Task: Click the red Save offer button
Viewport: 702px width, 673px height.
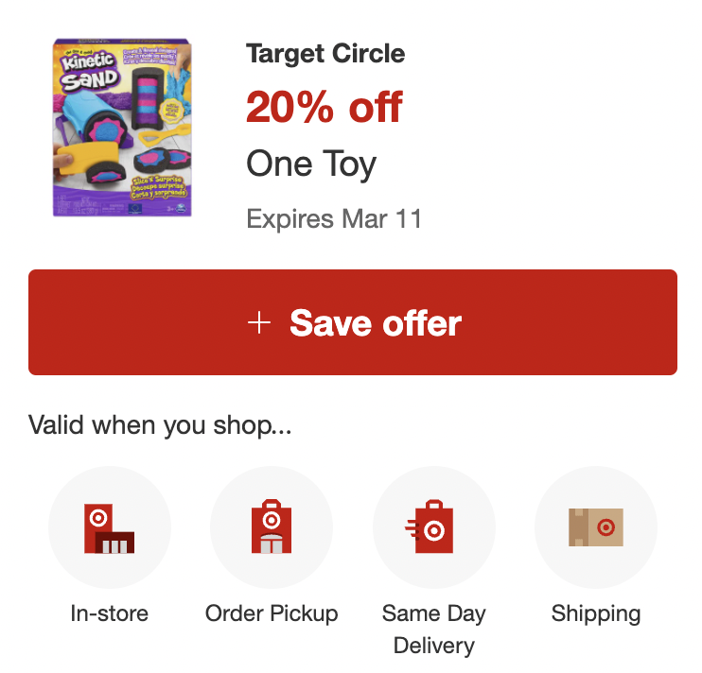Action: [x=353, y=322]
